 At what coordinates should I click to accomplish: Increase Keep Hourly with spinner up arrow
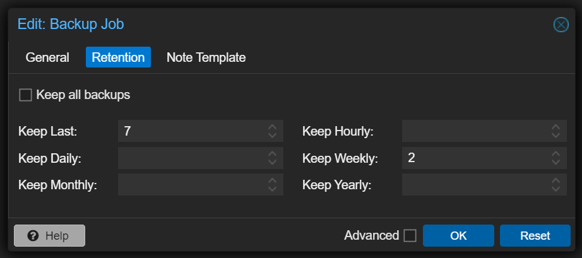click(555, 127)
